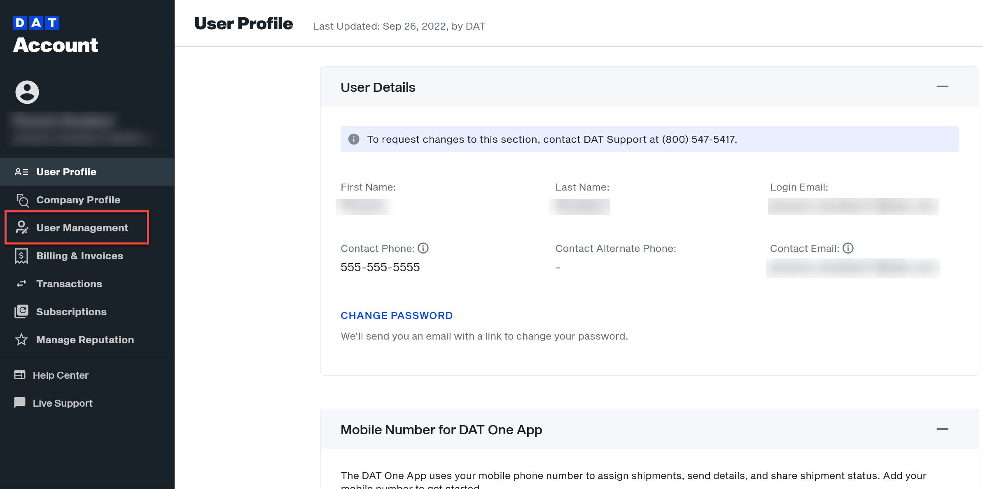Image resolution: width=983 pixels, height=489 pixels.
Task: Open the User Management page
Action: point(82,228)
